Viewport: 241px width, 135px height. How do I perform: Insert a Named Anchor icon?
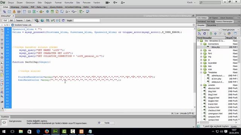14,12
